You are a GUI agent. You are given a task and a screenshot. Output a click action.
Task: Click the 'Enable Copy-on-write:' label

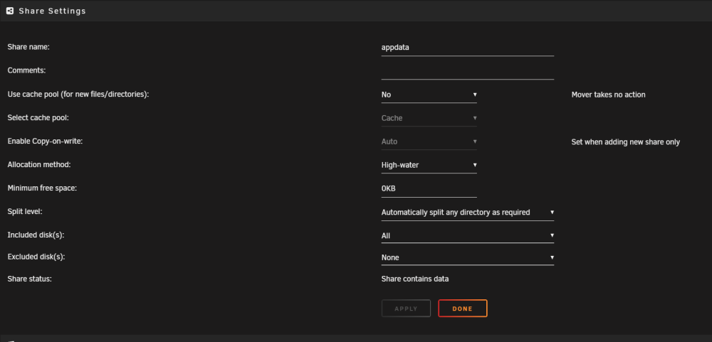point(45,141)
